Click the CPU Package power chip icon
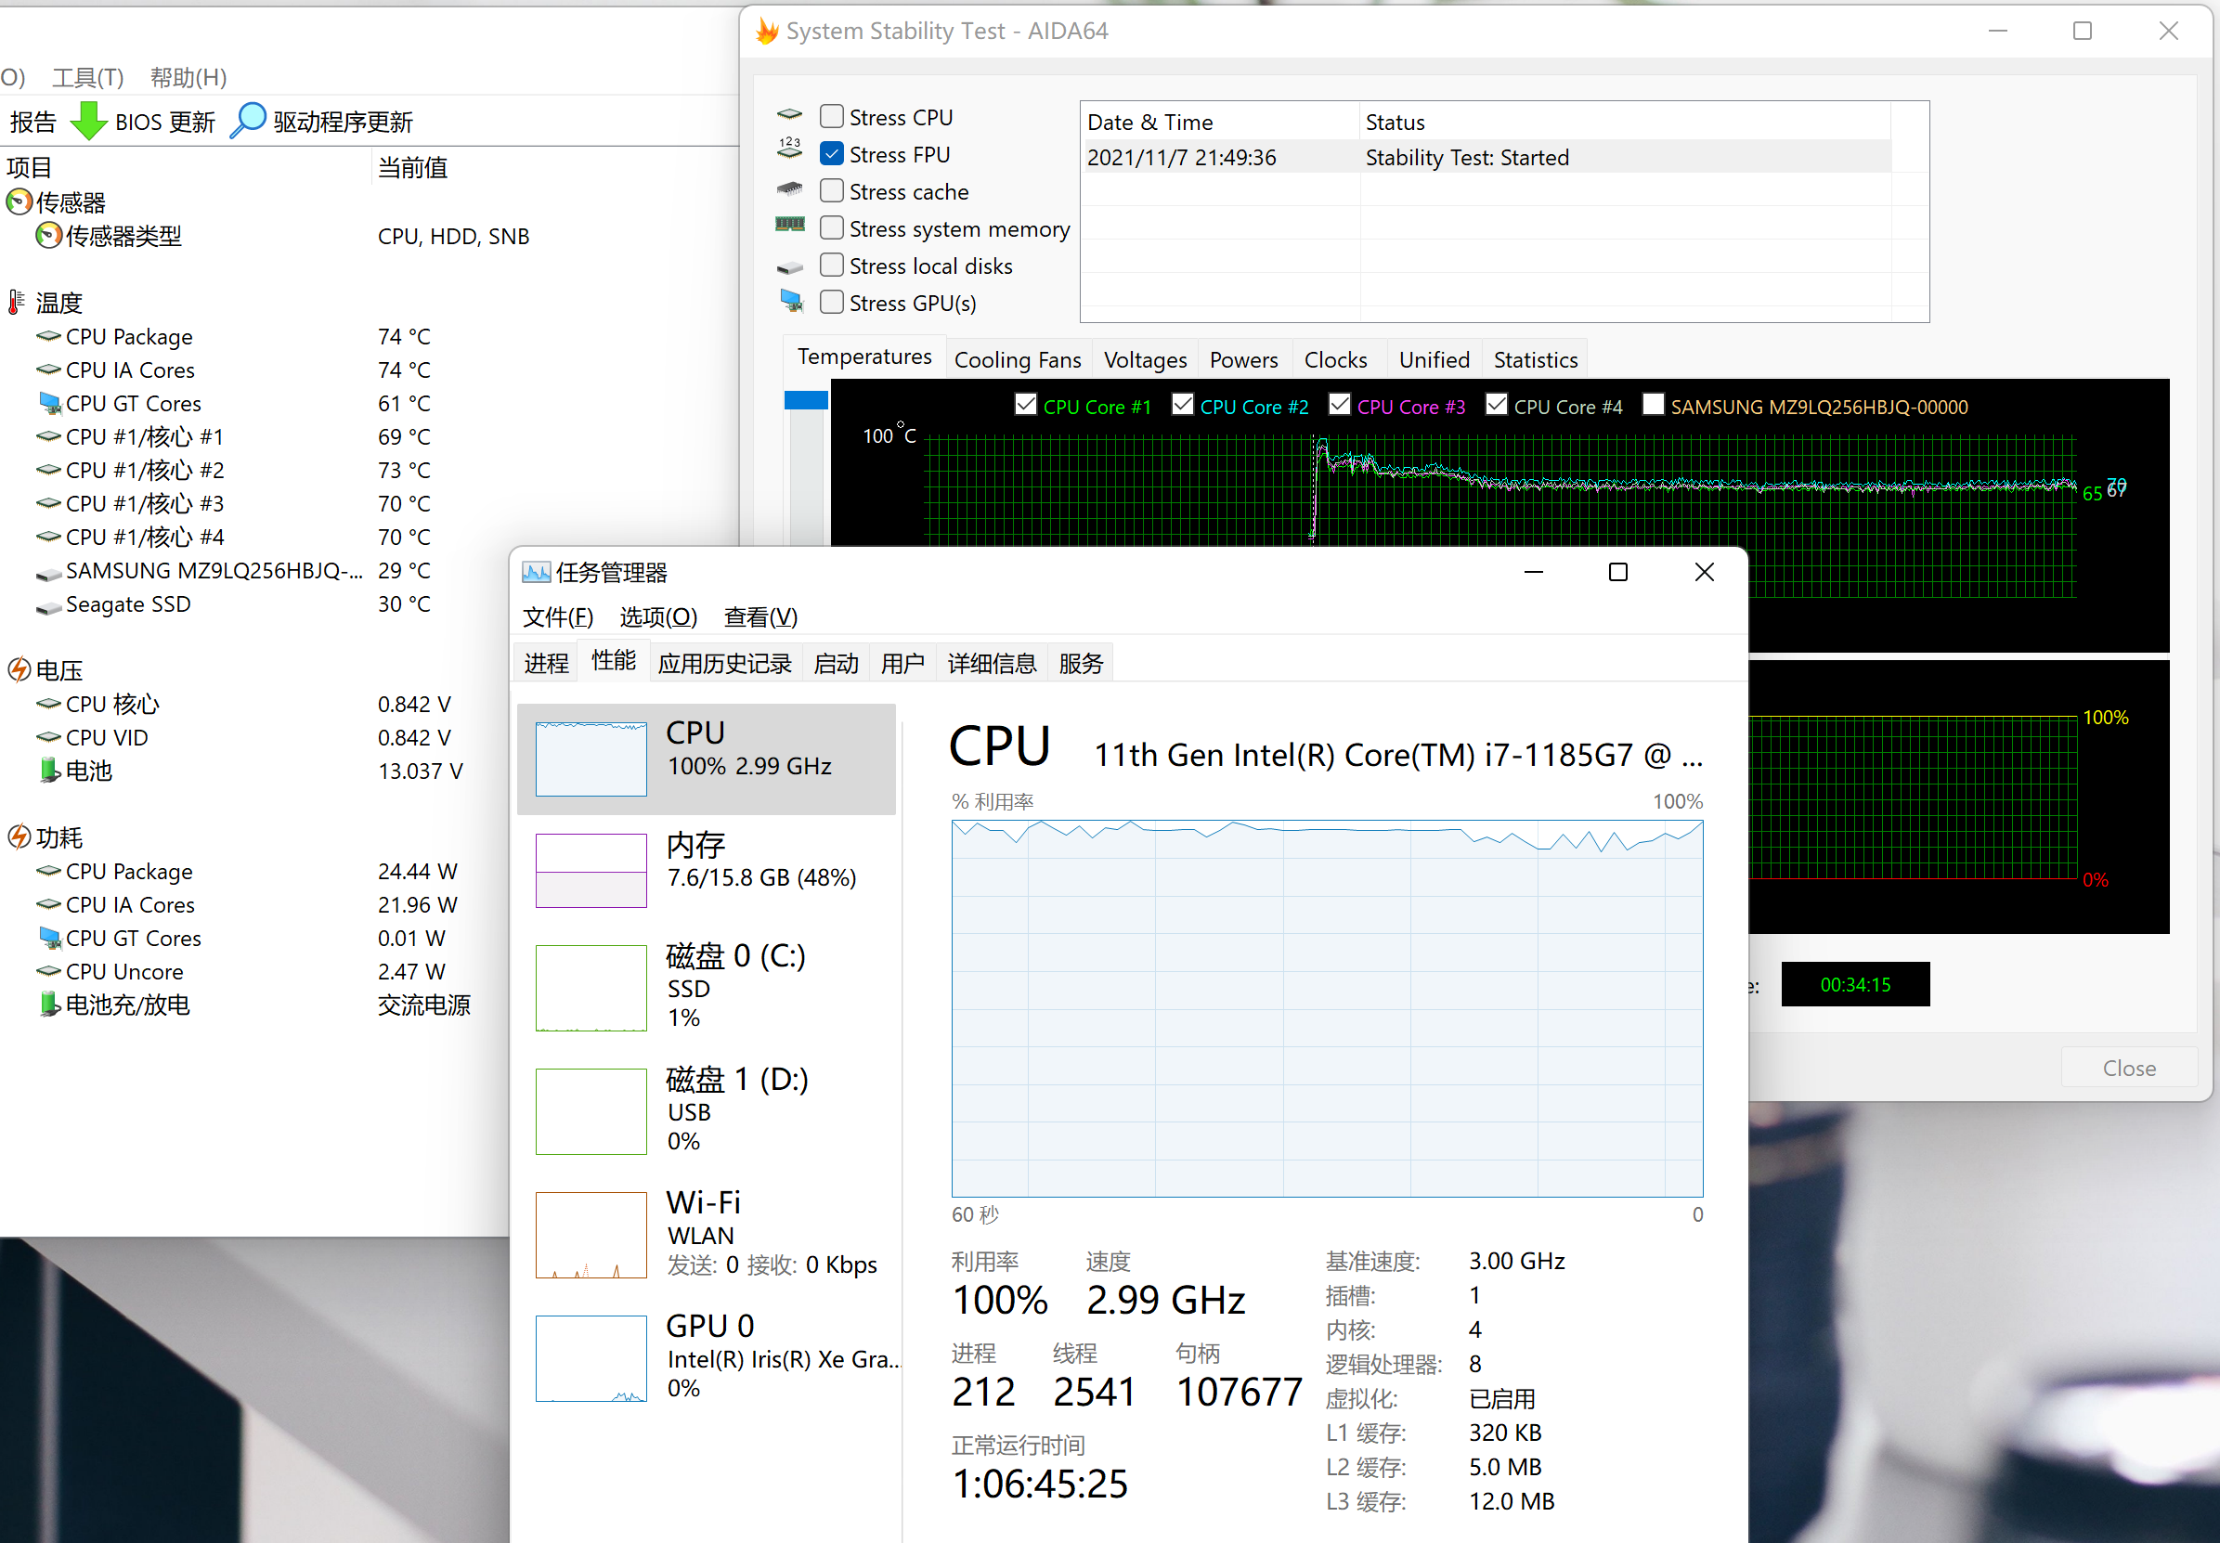The width and height of the screenshot is (2220, 1543). click(x=48, y=871)
